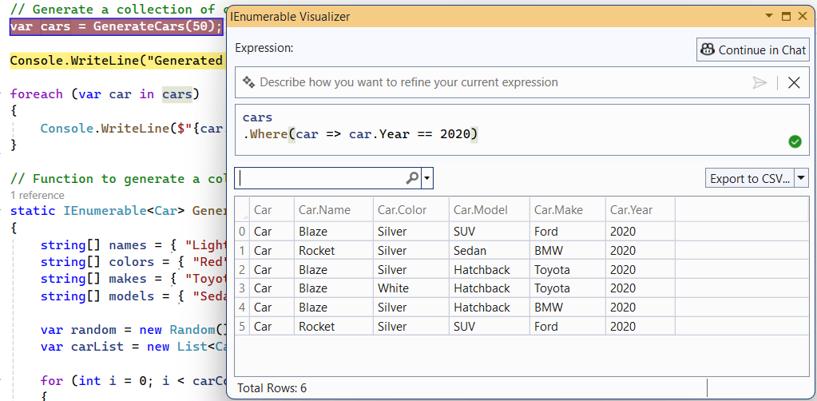Viewport: 817px width, 401px height.
Task: Click the sparkle icon in refine box
Action: 248,82
